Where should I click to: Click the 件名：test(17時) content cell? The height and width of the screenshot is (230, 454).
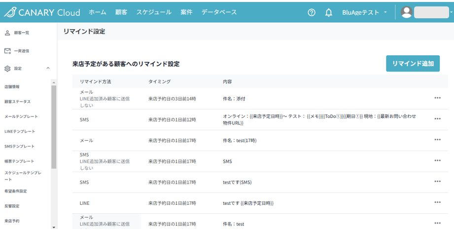point(240,141)
